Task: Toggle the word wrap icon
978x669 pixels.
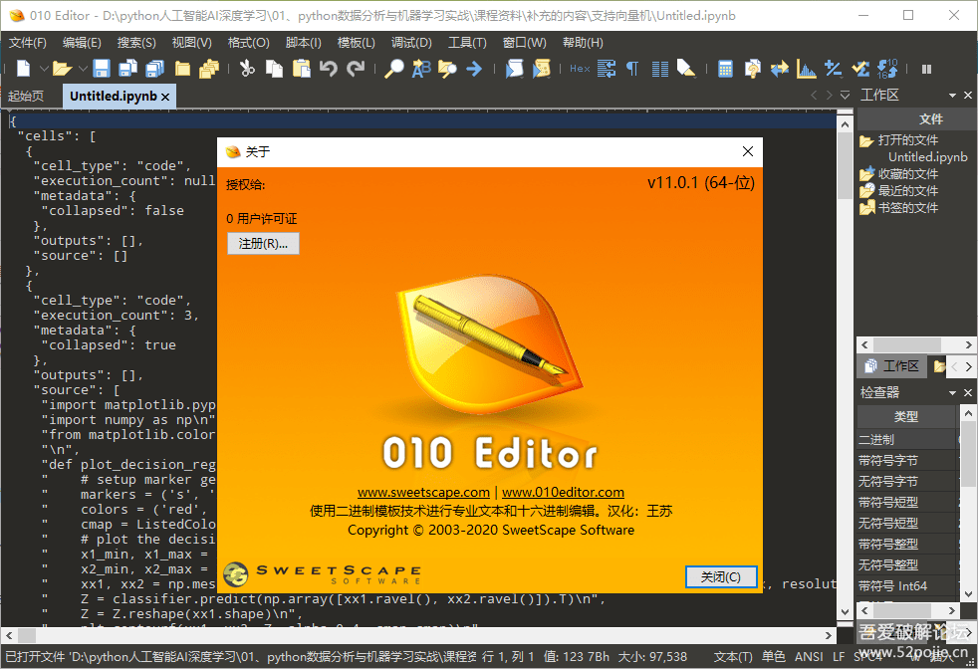Action: [607, 68]
